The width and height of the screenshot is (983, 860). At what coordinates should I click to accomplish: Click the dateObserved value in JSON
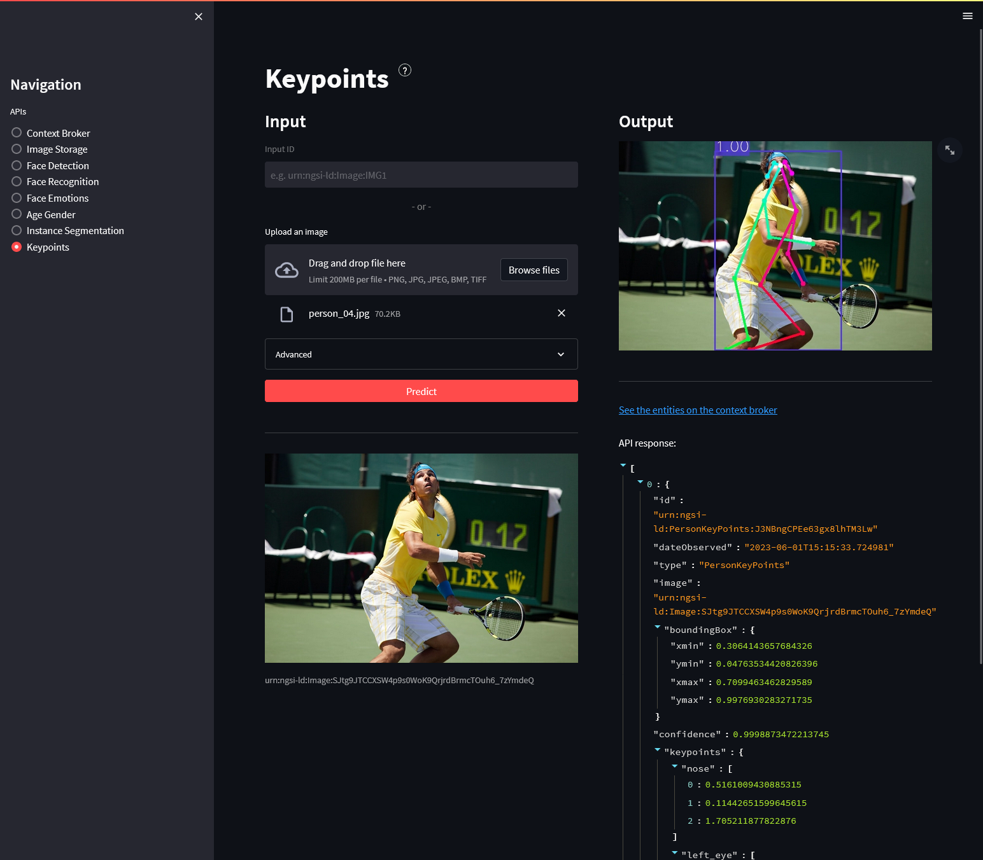819,548
